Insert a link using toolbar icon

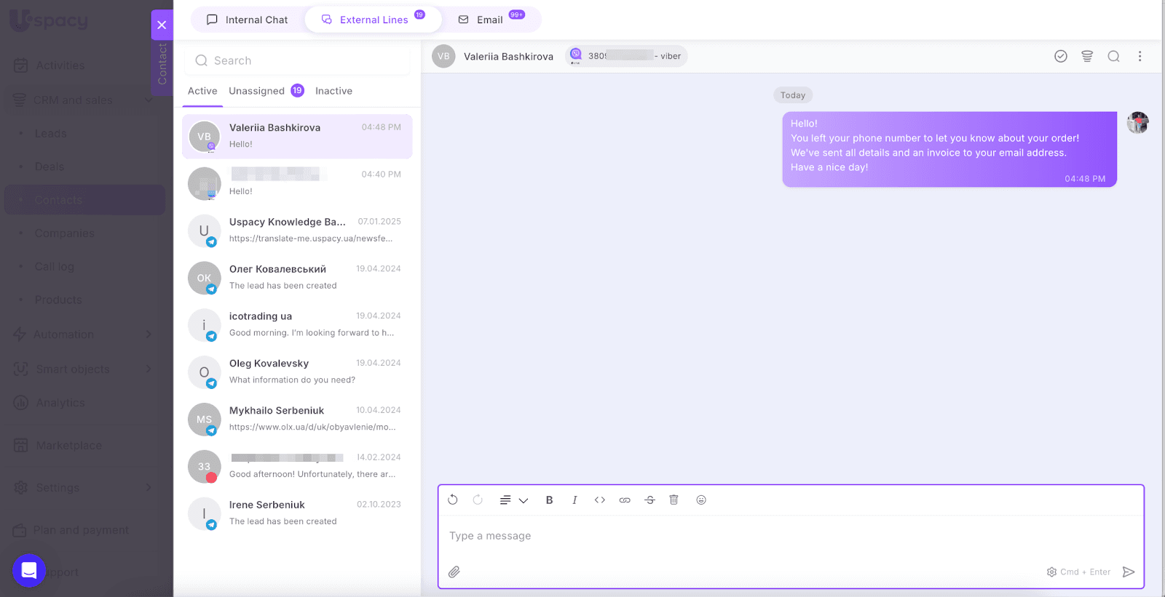[625, 500]
